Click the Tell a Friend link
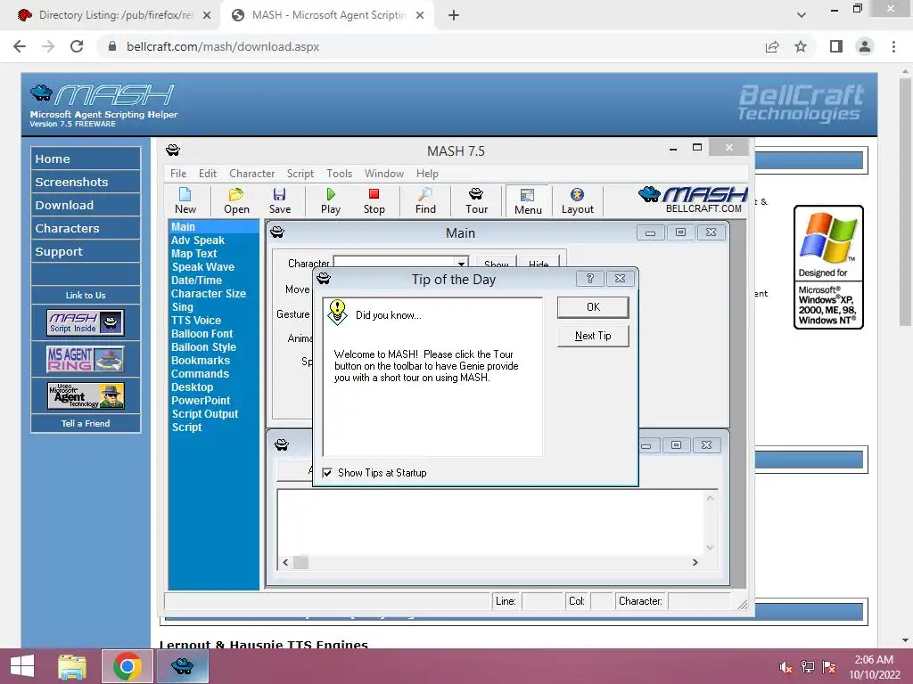Viewport: 913px width, 684px height. pyautogui.click(x=86, y=423)
